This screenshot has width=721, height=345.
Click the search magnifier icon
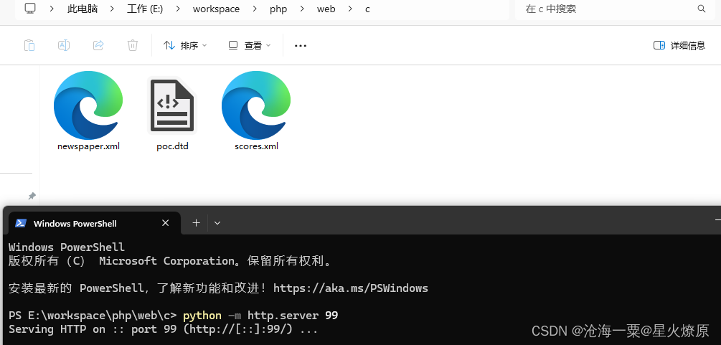click(x=701, y=9)
